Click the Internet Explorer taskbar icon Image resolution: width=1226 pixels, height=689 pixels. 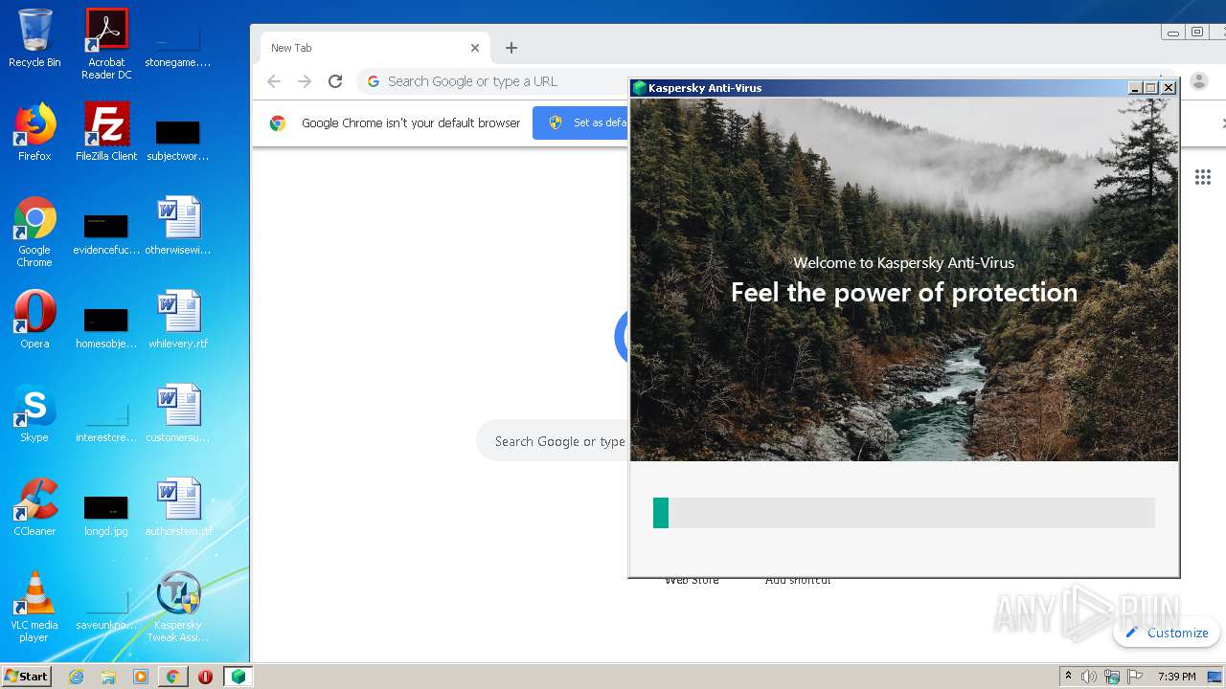click(x=77, y=677)
